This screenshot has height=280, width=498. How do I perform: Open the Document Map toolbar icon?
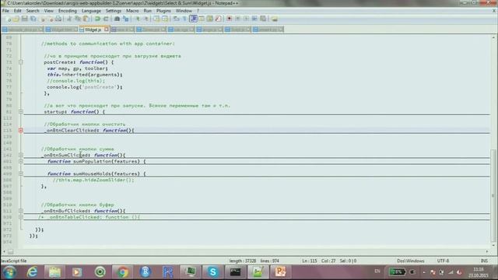pos(209,19)
